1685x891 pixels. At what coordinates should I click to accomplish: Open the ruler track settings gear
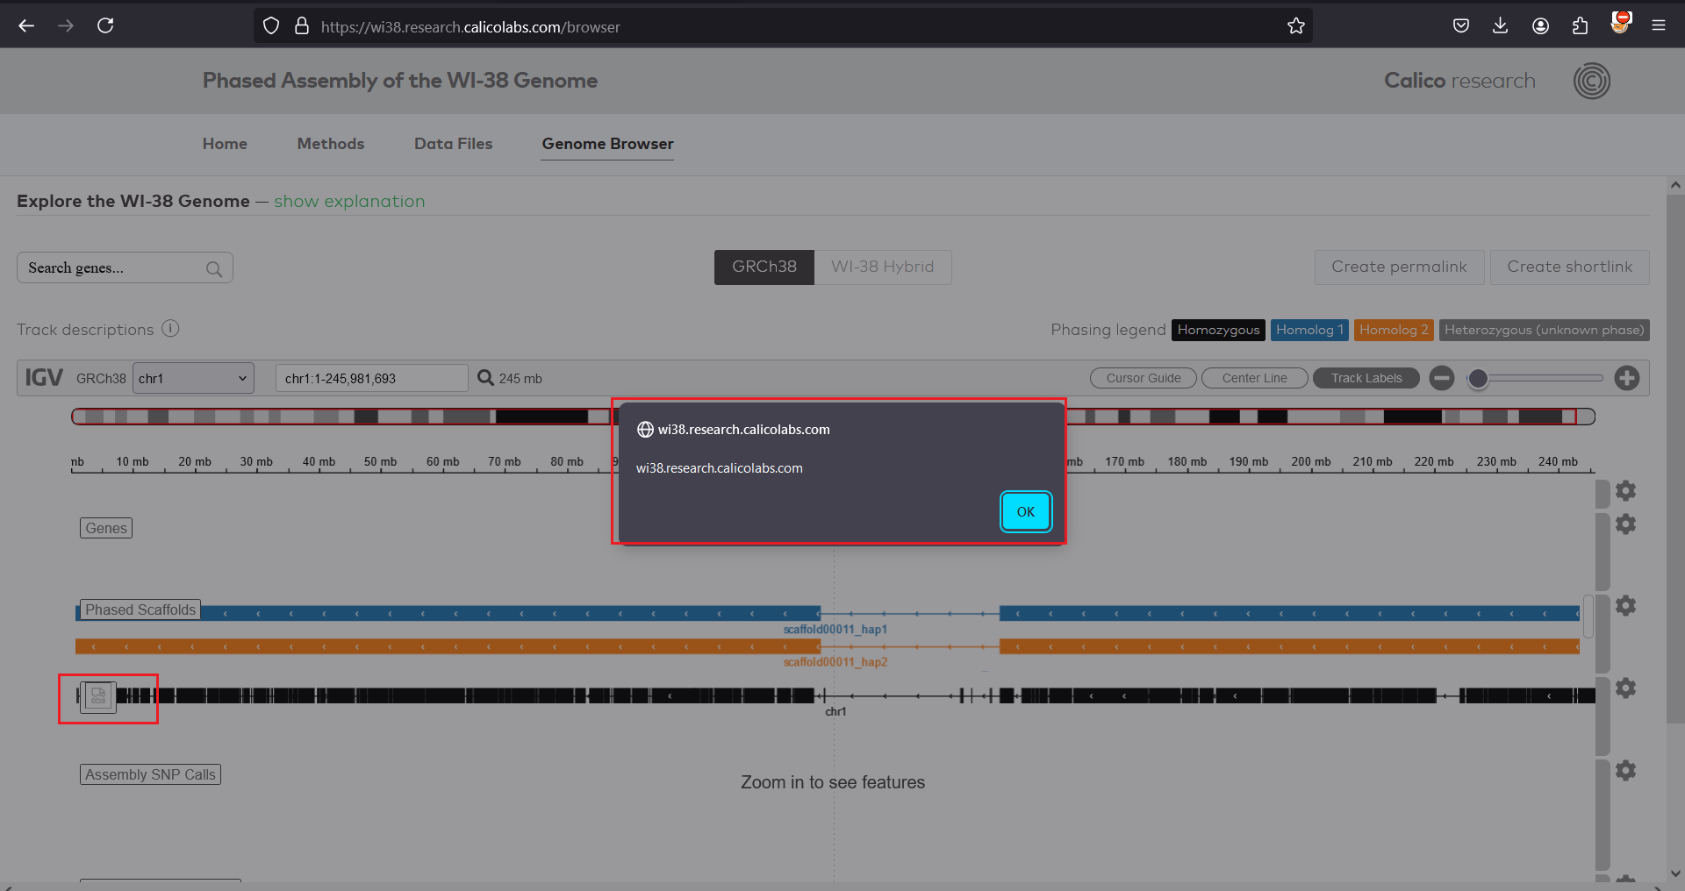[x=1626, y=490]
